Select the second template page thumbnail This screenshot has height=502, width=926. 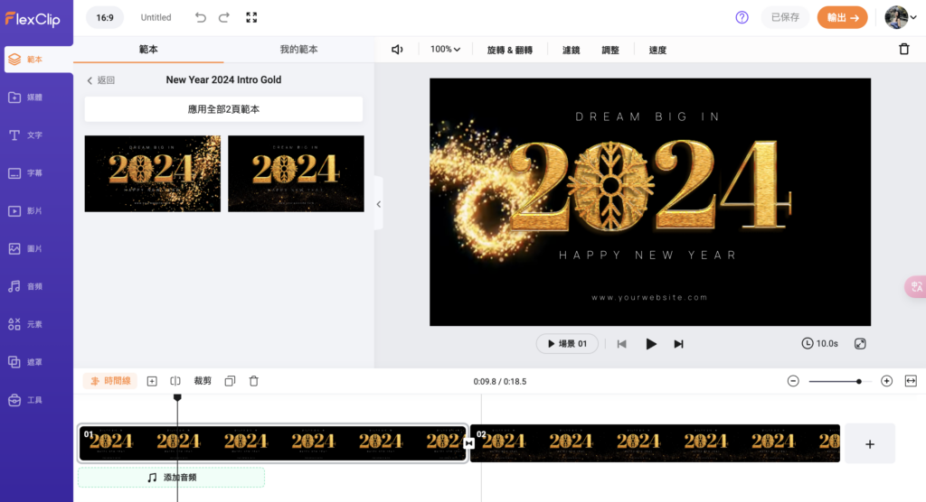pos(296,174)
